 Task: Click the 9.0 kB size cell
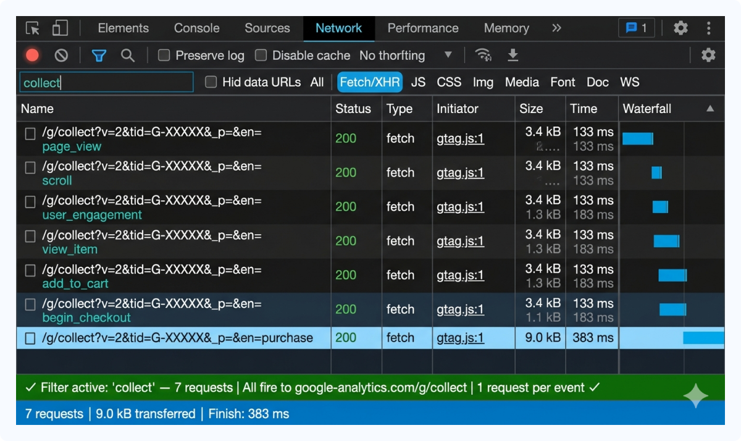coord(543,338)
